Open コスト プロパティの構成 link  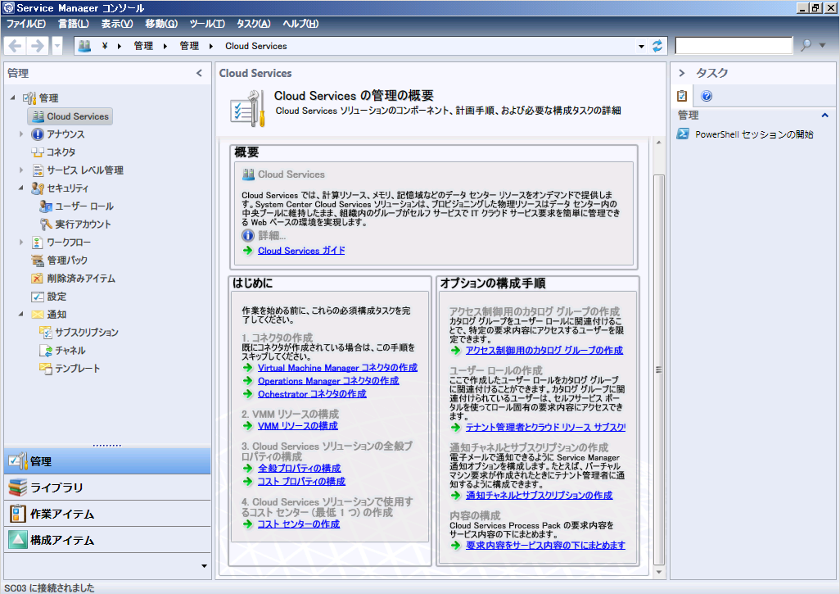coord(301,482)
